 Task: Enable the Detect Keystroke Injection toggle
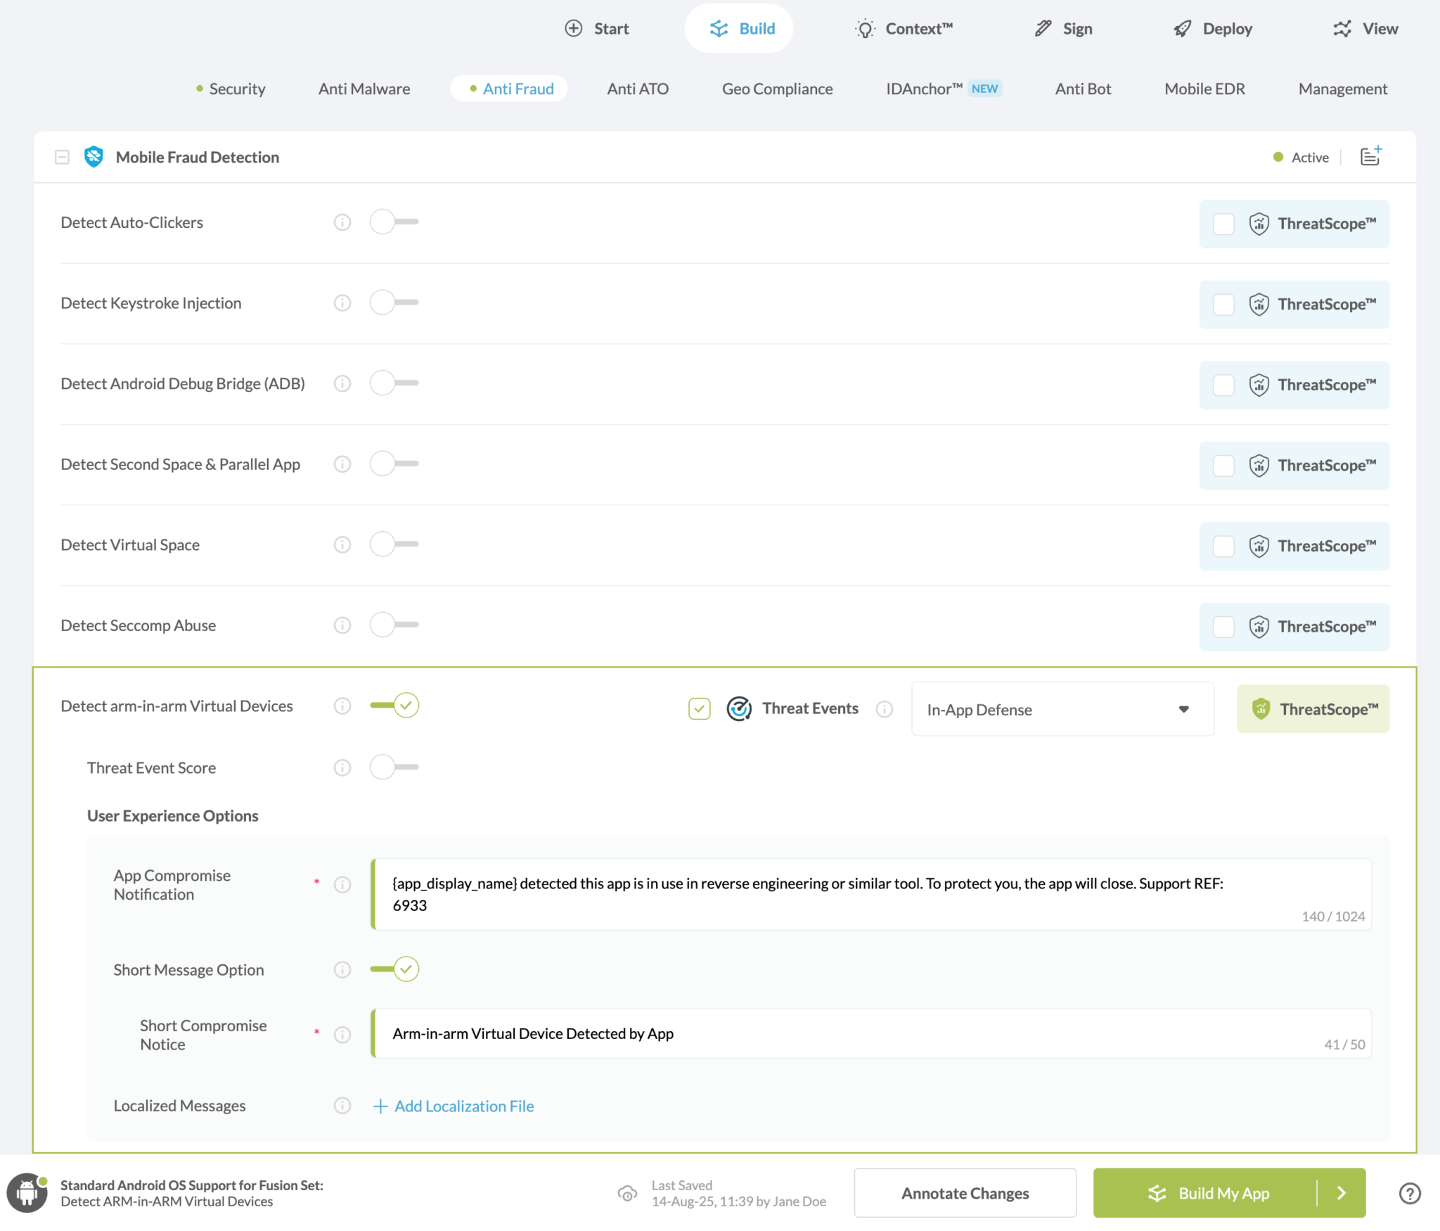click(394, 302)
